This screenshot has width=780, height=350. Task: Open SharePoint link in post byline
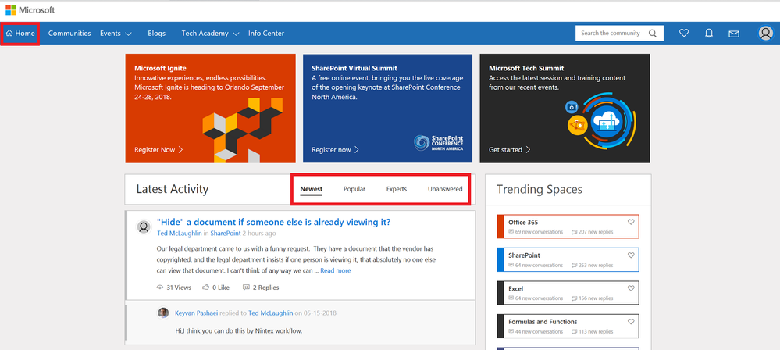pos(226,233)
